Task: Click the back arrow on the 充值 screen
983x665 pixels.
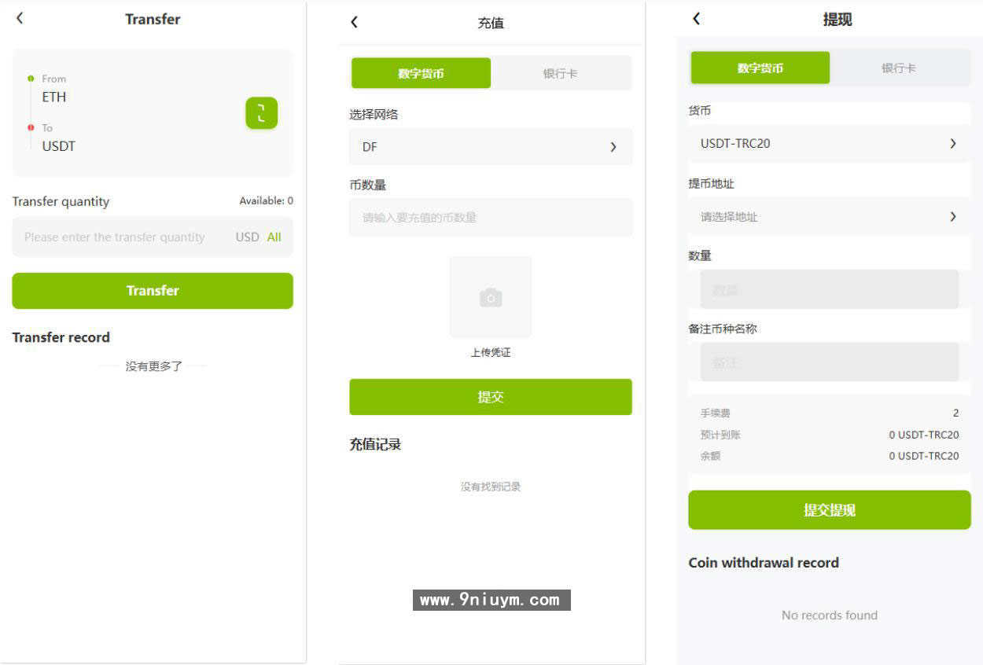Action: [354, 23]
